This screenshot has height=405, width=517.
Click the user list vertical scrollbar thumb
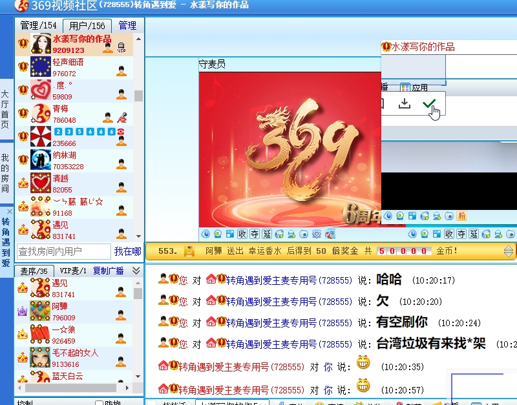coord(138,96)
